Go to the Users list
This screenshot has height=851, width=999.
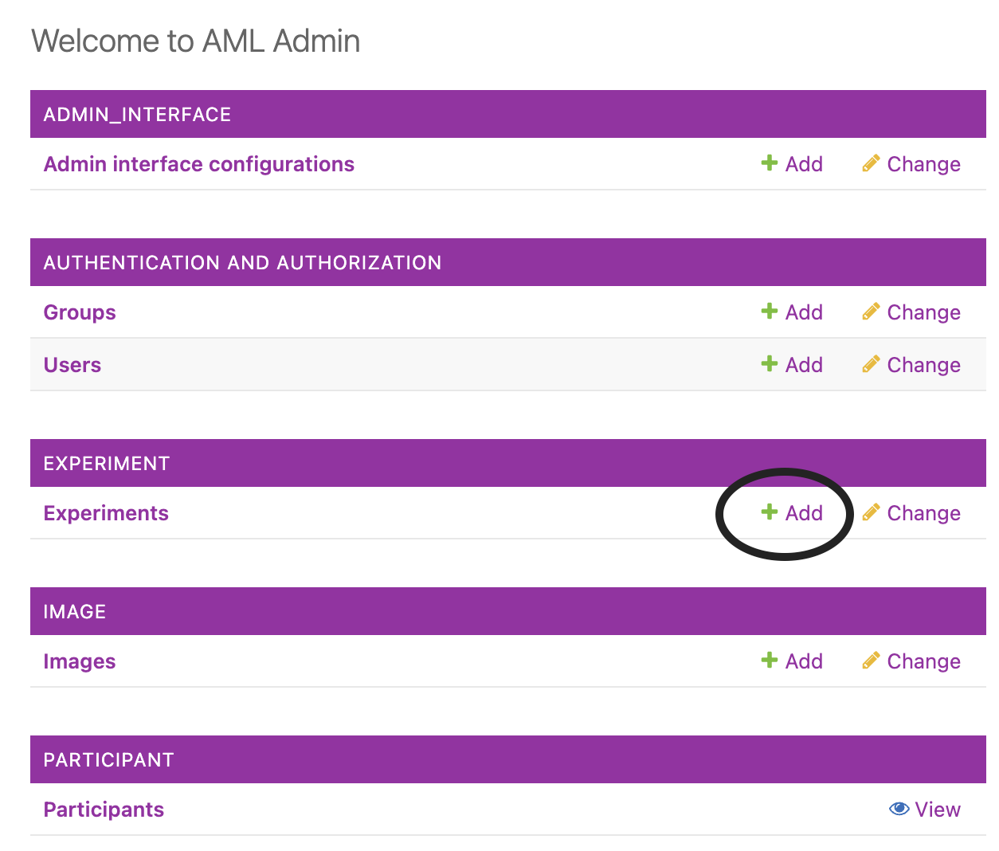(72, 365)
